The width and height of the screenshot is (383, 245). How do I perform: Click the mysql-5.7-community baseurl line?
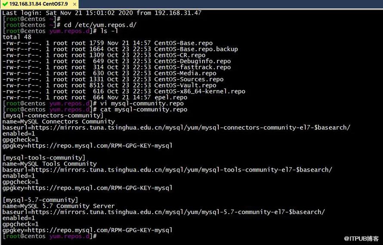tap(164, 212)
